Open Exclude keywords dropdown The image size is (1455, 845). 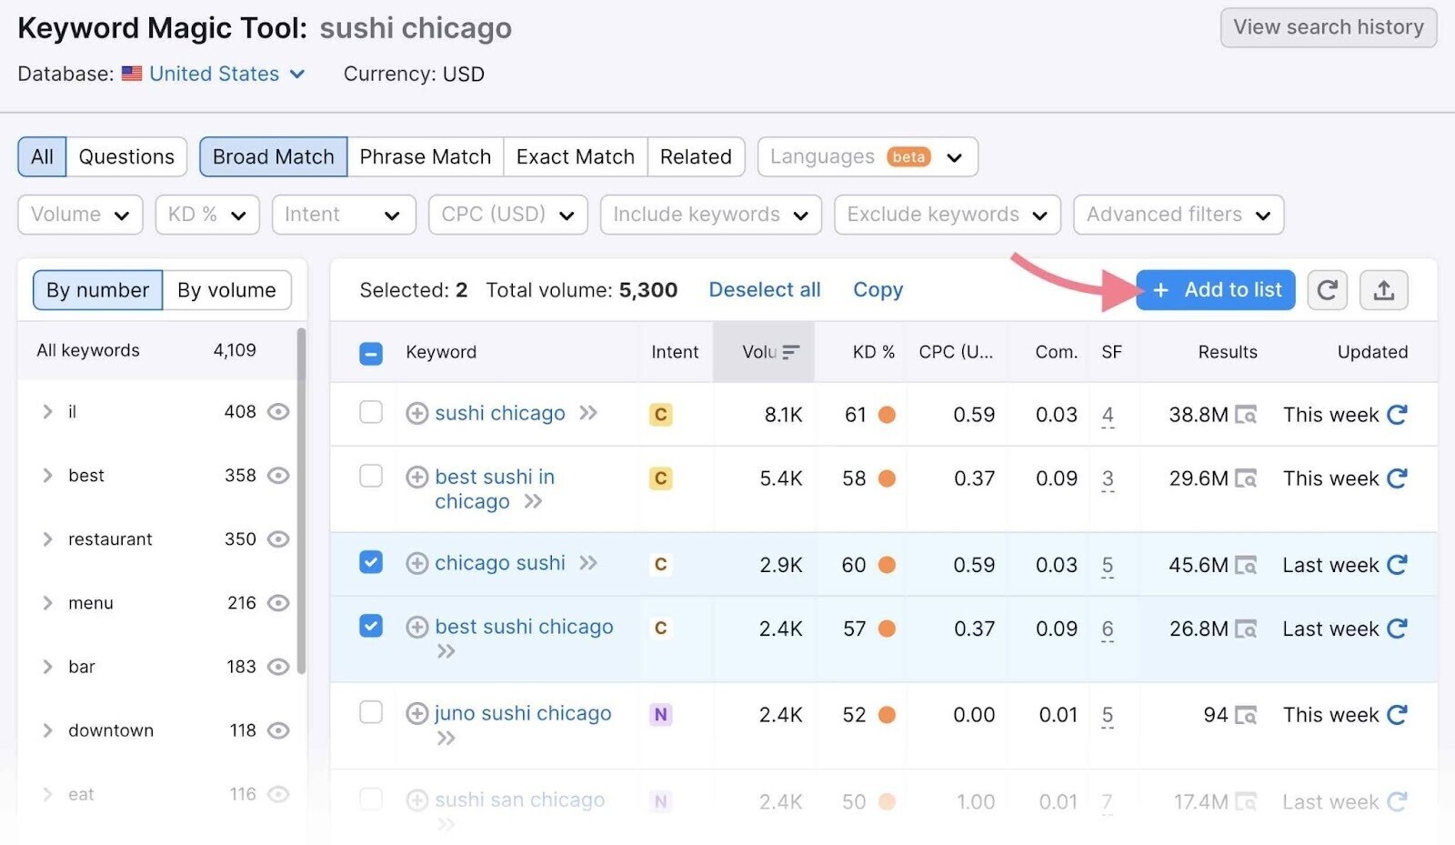point(948,215)
